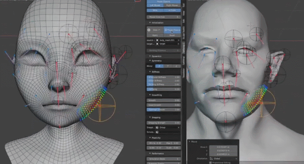Click the Mouse Grab Size field
The height and width of the screenshot is (164, 304).
(163, 17)
